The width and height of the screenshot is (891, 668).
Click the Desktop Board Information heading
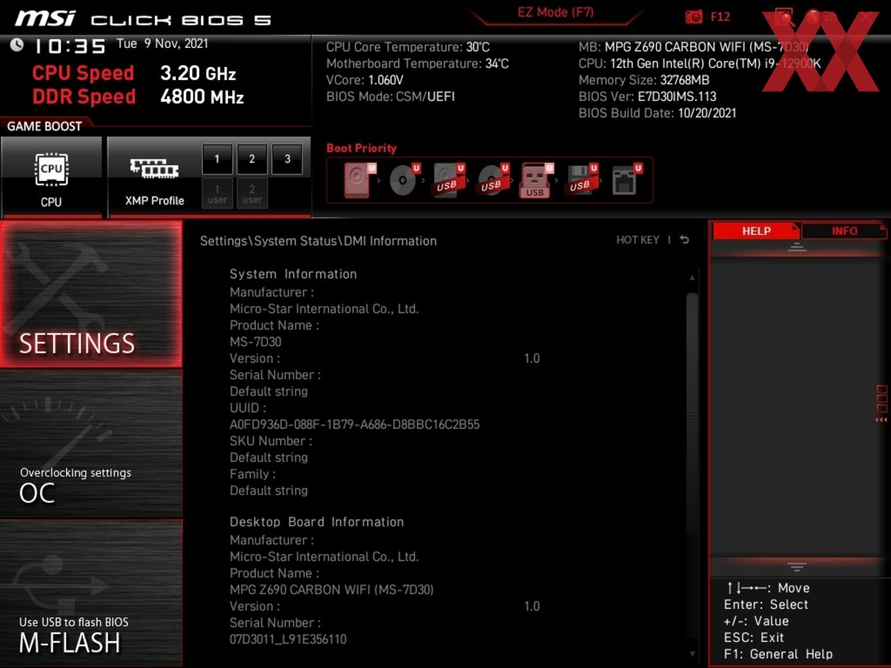(316, 522)
